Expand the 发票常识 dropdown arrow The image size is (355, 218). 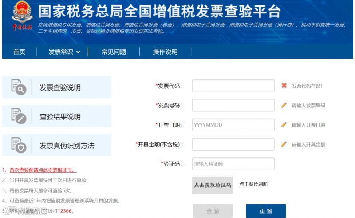pos(78,52)
